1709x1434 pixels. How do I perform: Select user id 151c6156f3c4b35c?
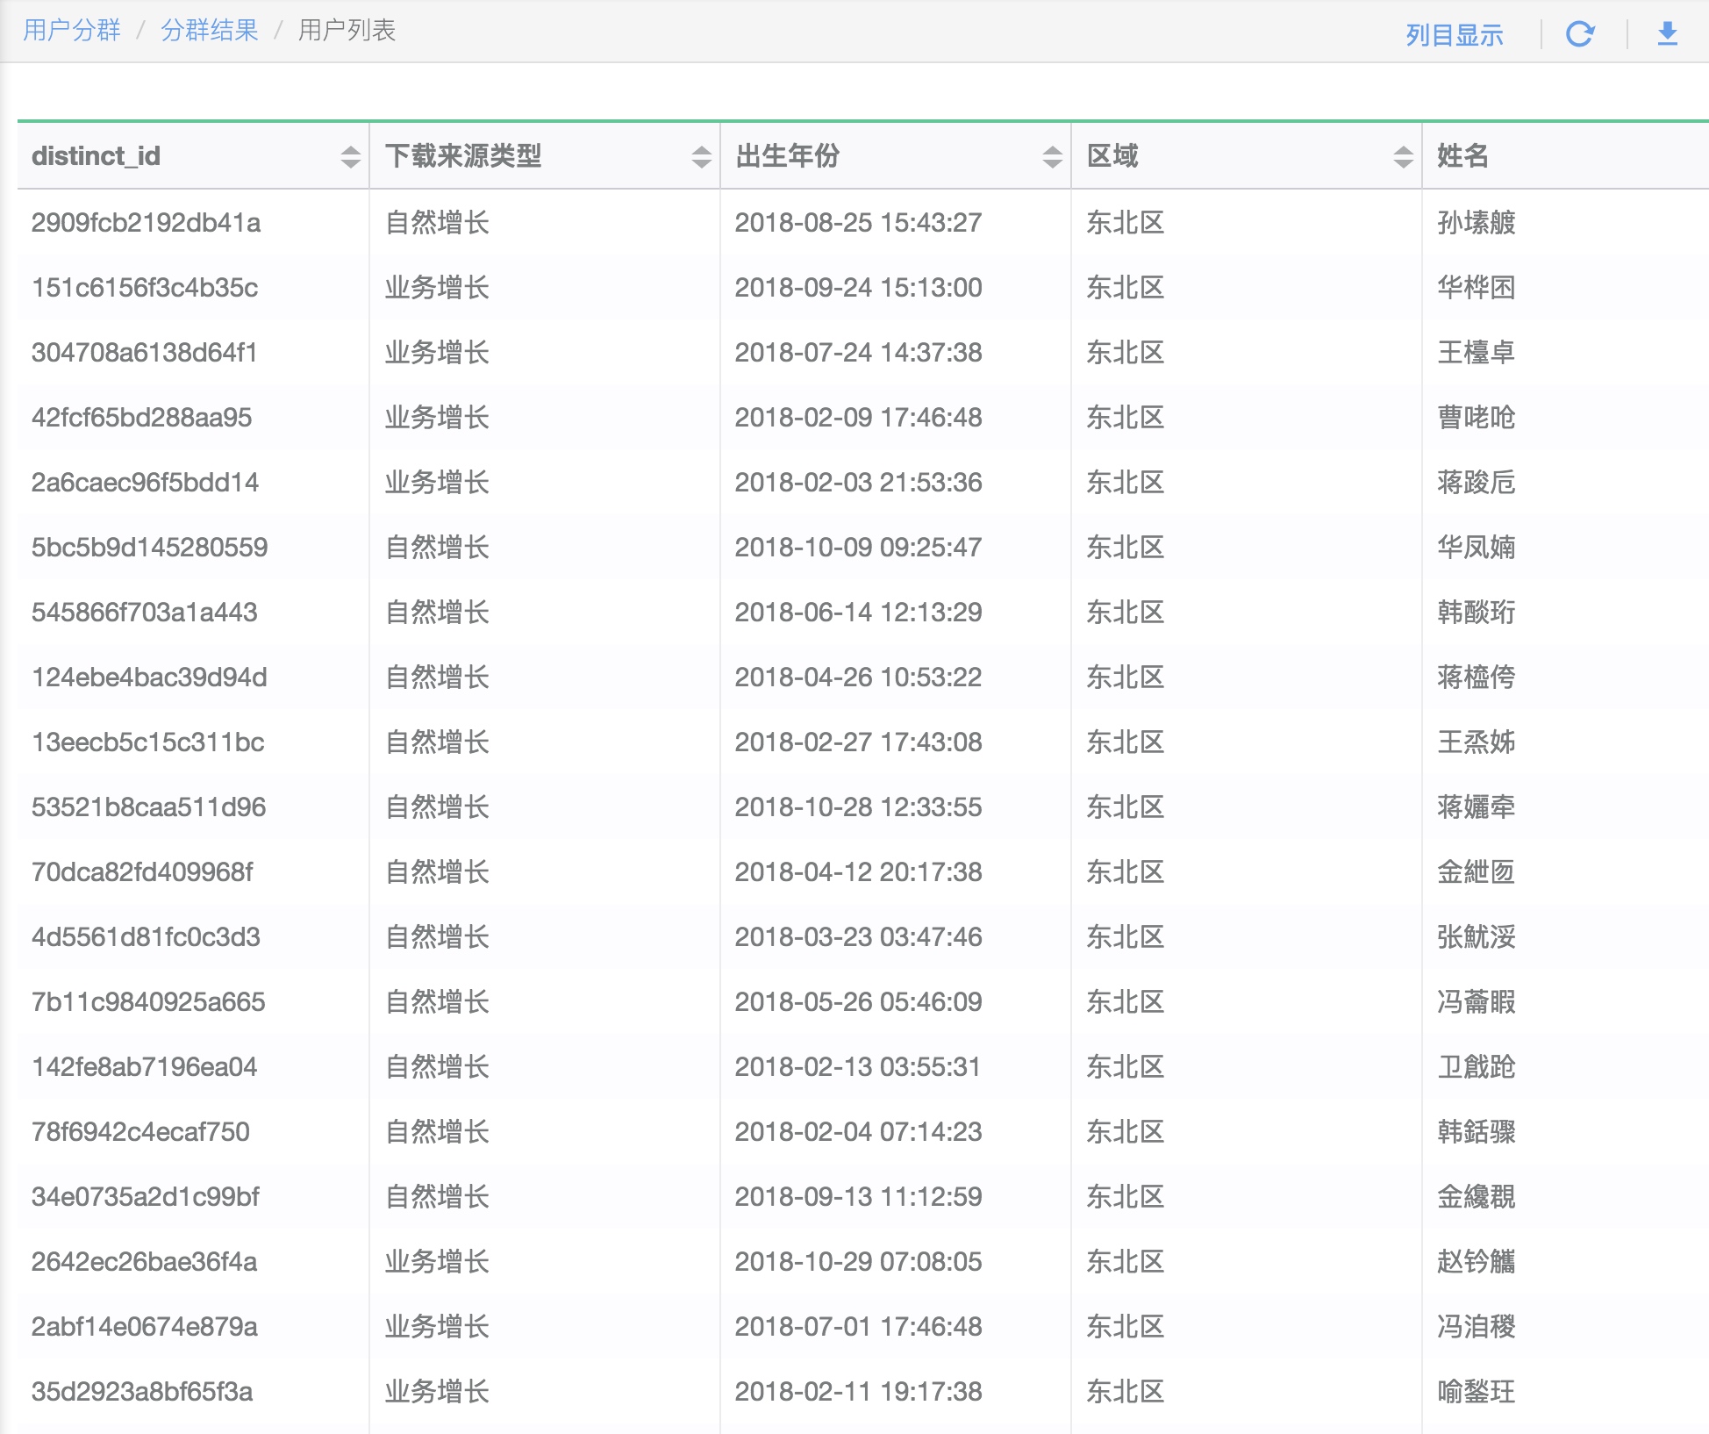(x=145, y=288)
